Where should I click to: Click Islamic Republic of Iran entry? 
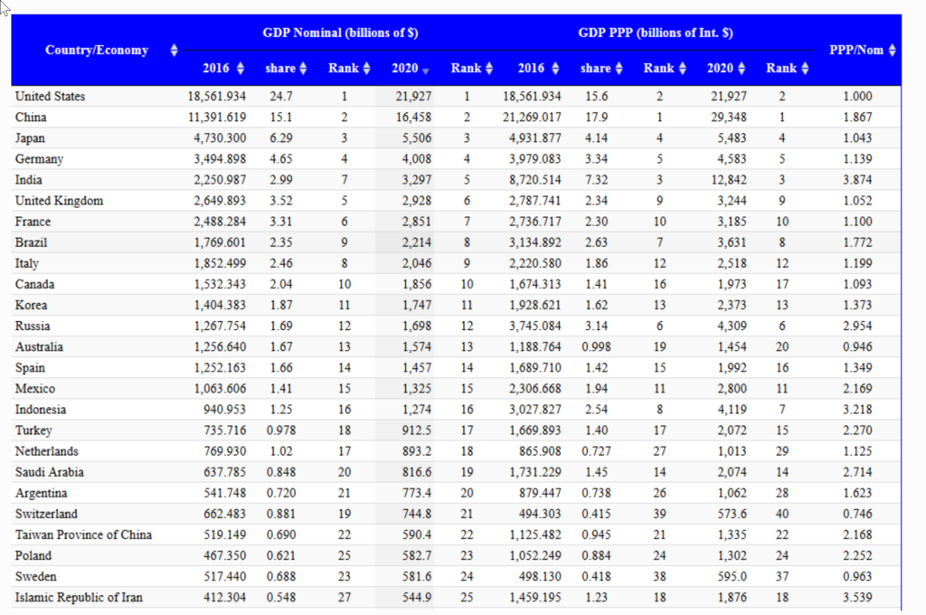(x=78, y=597)
